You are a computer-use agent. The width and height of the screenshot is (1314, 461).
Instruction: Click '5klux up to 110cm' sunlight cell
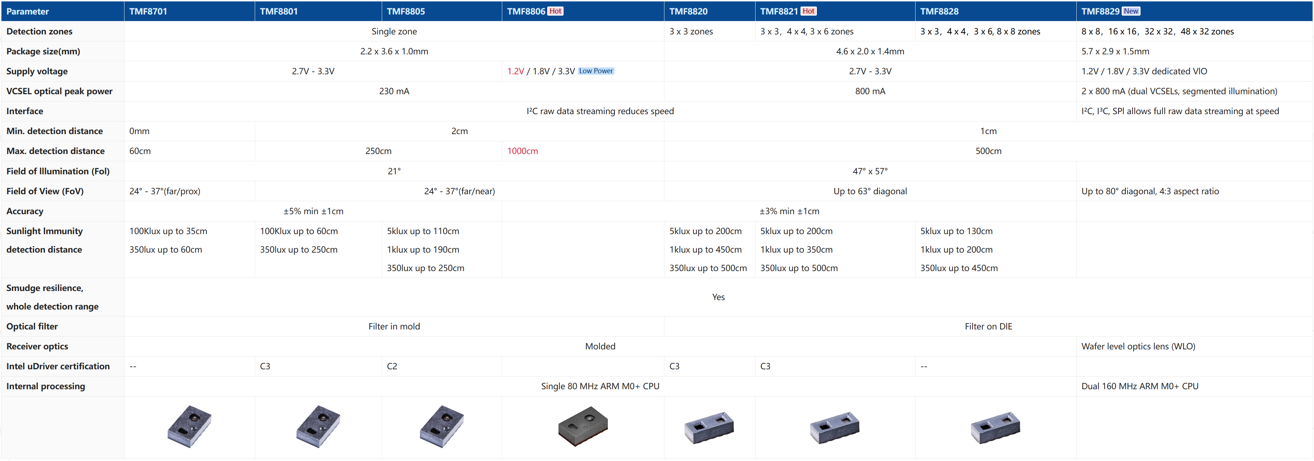coord(423,231)
